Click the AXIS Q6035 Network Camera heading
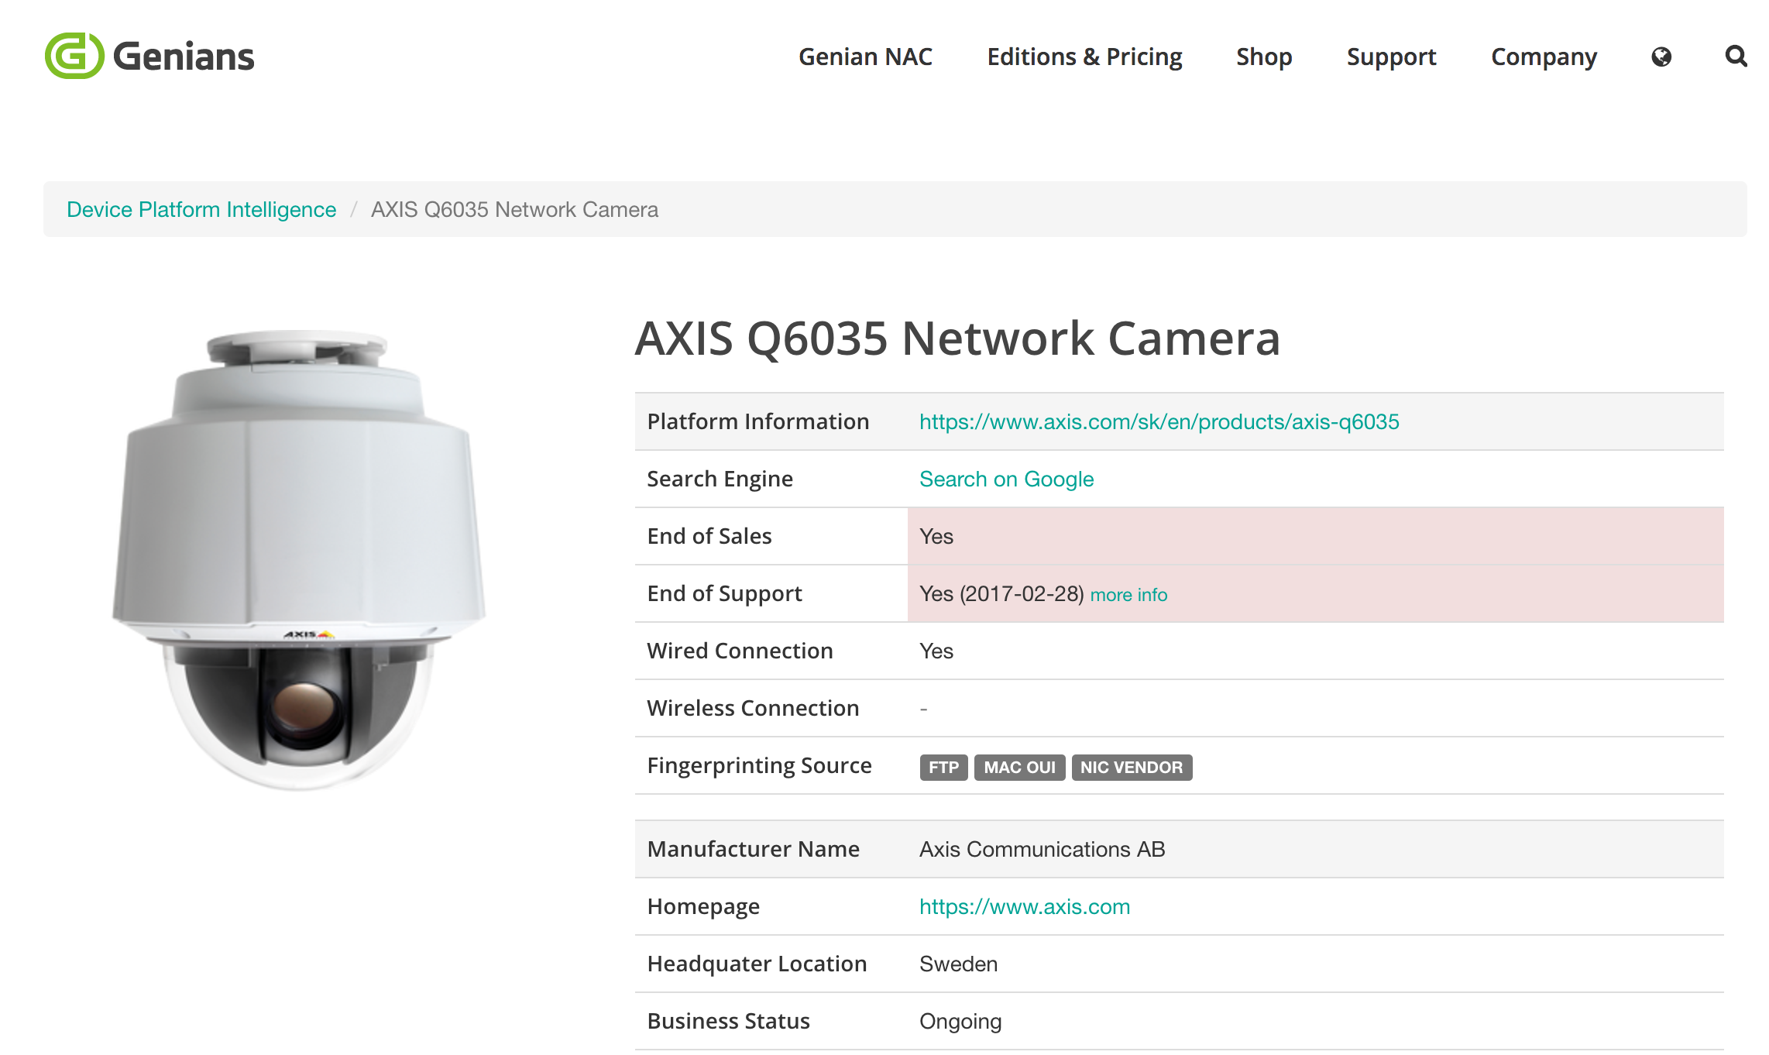Screen dimensions: 1769x1055 (x=957, y=338)
